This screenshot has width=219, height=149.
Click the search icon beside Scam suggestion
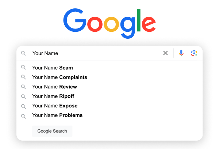(23, 68)
